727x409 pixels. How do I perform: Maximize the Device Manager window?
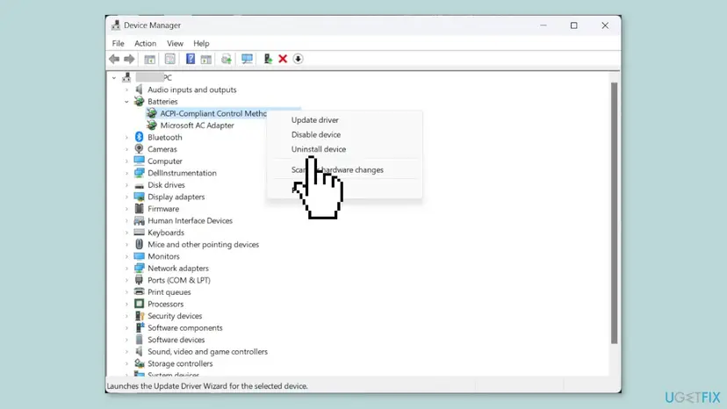pyautogui.click(x=574, y=25)
